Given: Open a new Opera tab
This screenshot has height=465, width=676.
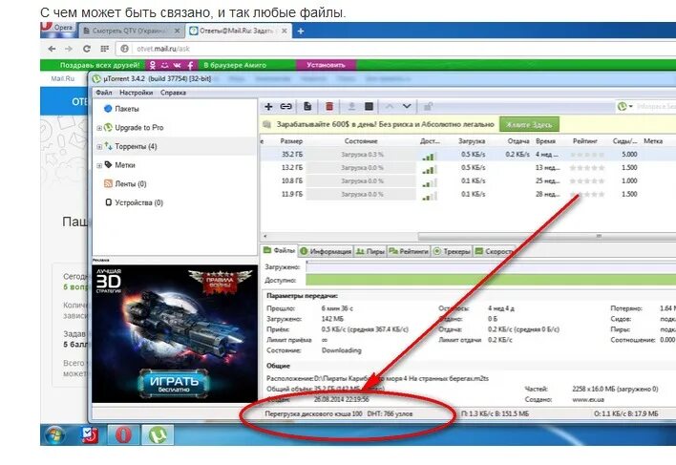Looking at the screenshot, I should click(301, 31).
